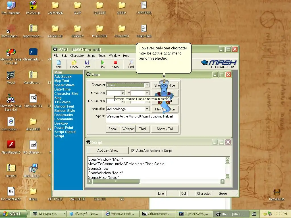Select the cave-game media file icon
The image size is (291, 218).
11,121
